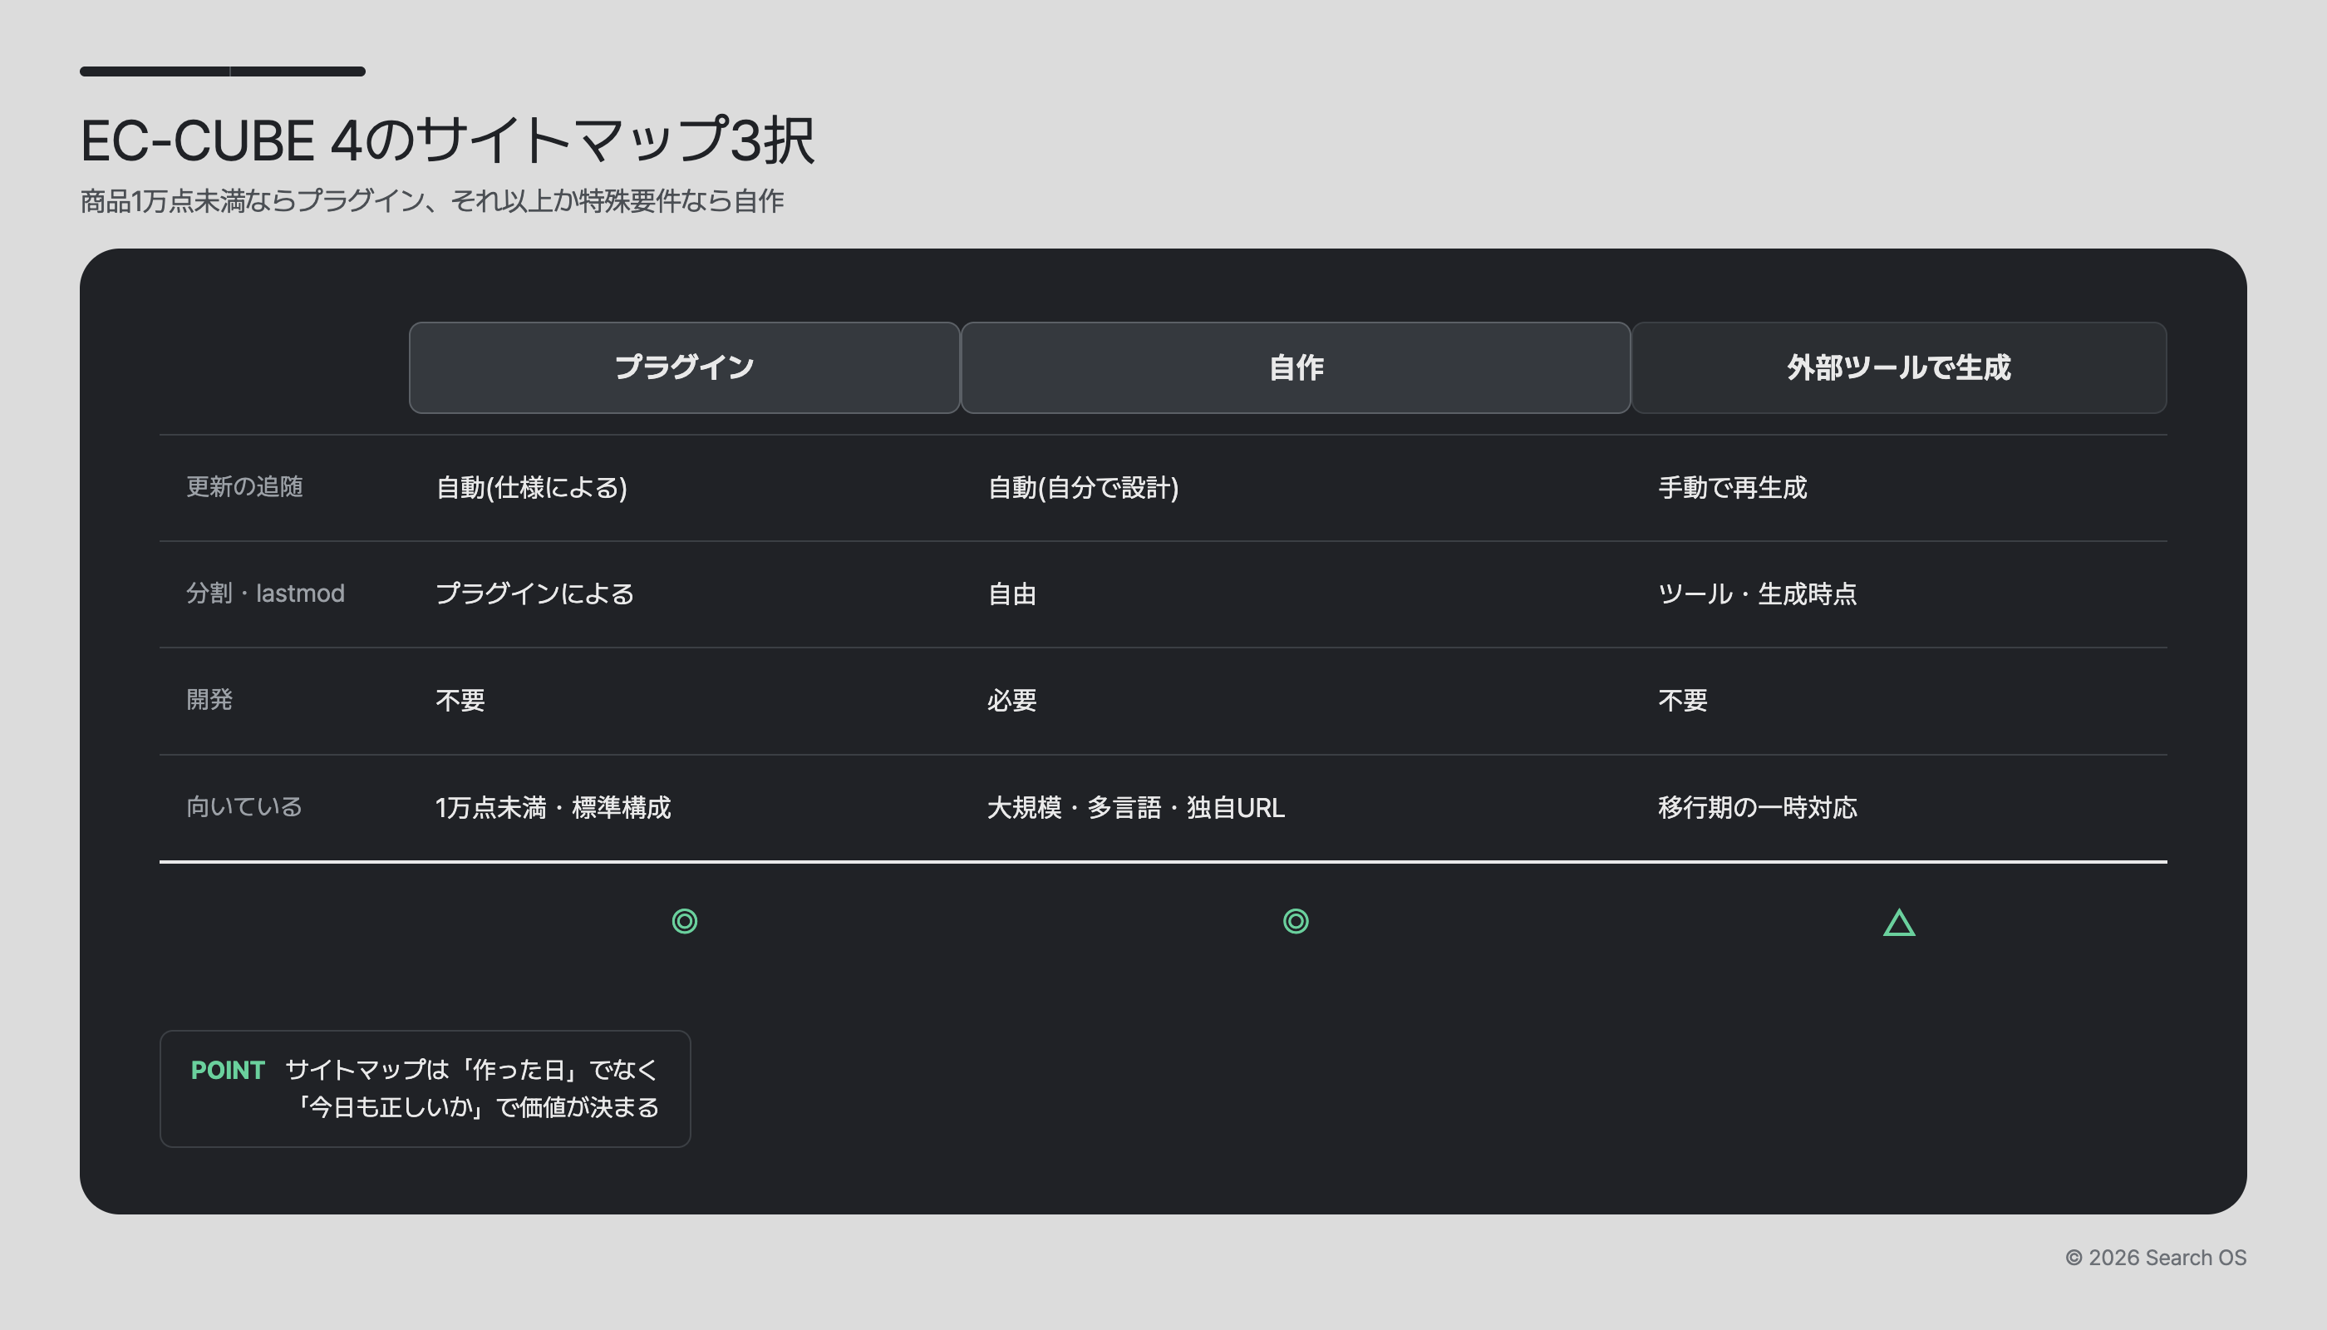The image size is (2327, 1330).
Task: Click the slide title EC-CUBE 4のサイトマップ3択
Action: 447,140
